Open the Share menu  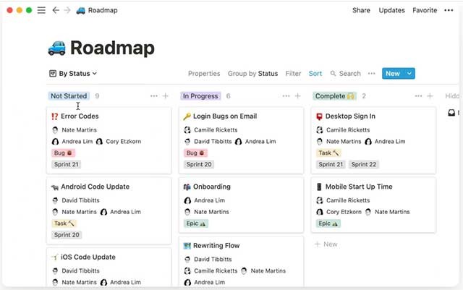[361, 10]
